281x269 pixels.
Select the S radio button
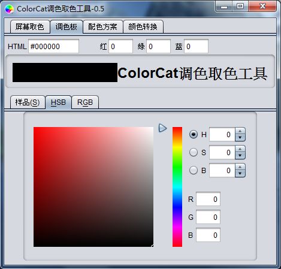[194, 152]
